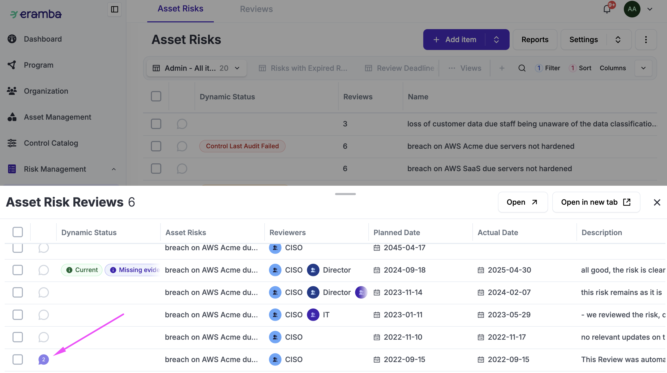Expand the Admin - All items view dropdown
Image resolution: width=667 pixels, height=373 pixels.
tap(237, 68)
